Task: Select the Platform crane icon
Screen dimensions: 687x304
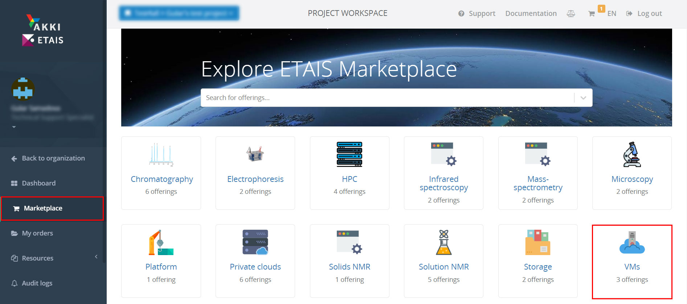Action: pos(161,242)
